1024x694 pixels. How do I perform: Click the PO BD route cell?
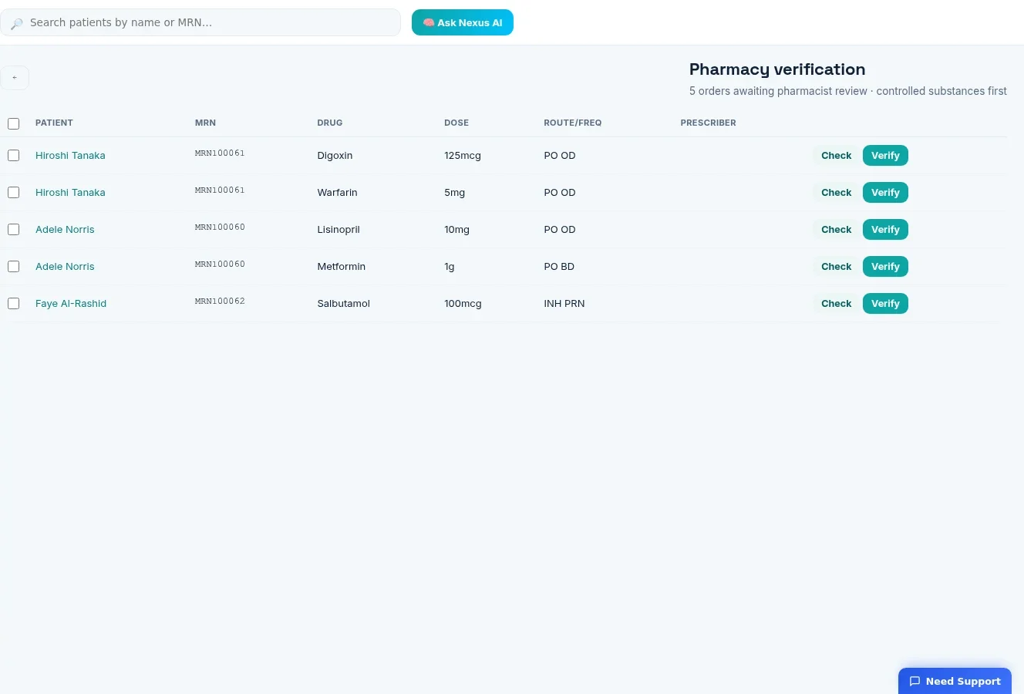(559, 266)
